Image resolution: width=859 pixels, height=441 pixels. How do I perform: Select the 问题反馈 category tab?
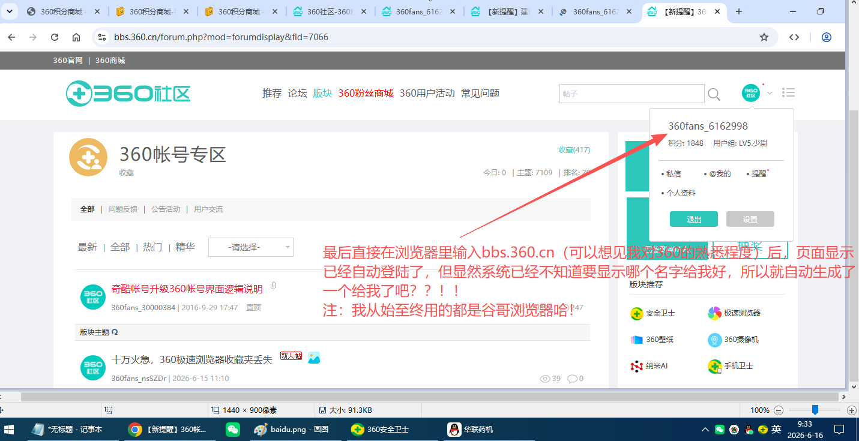tap(123, 209)
